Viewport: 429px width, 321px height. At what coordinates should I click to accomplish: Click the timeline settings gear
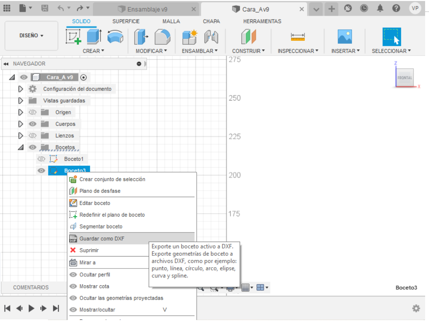[416, 308]
